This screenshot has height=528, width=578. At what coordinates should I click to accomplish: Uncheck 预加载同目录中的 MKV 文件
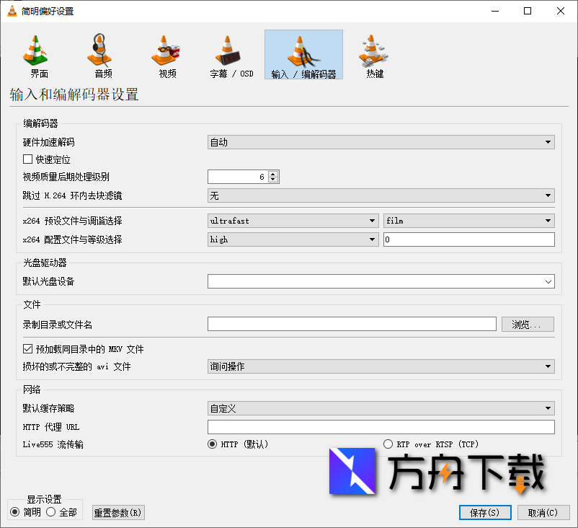point(27,348)
